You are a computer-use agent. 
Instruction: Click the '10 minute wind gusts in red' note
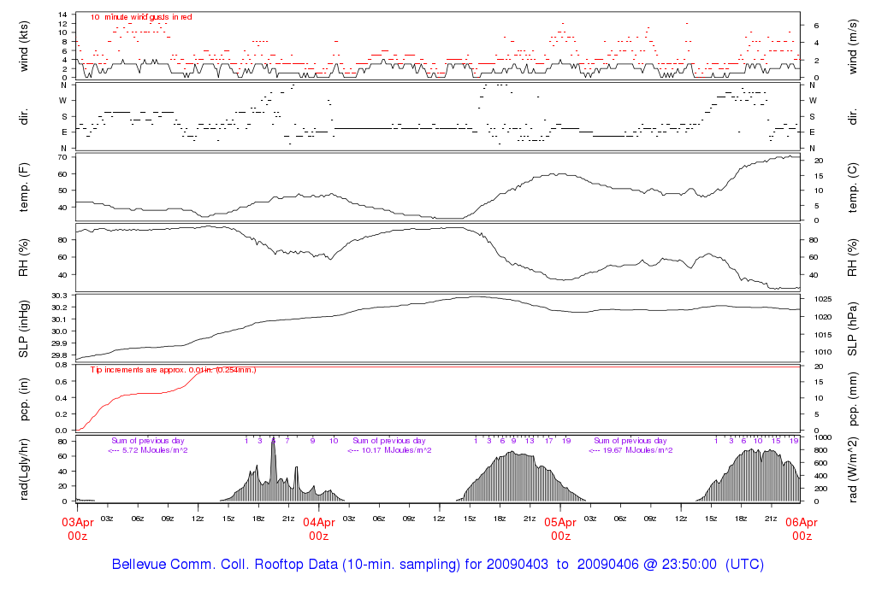pos(141,17)
